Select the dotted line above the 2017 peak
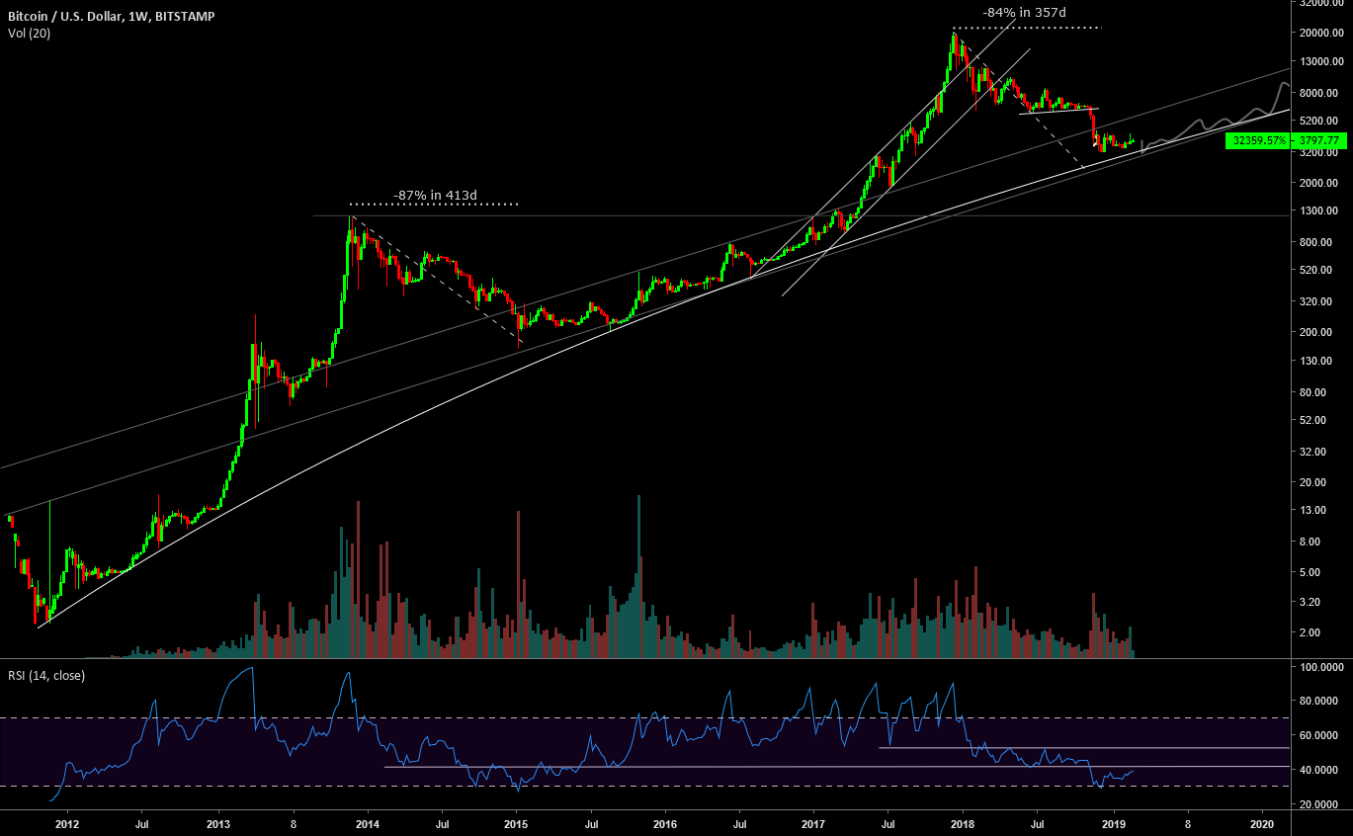Screen dimensions: 1353x836 pos(1028,28)
